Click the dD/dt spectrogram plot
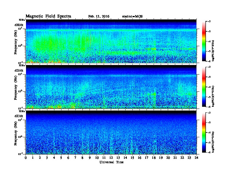234x181 pixels. [x=111, y=87]
